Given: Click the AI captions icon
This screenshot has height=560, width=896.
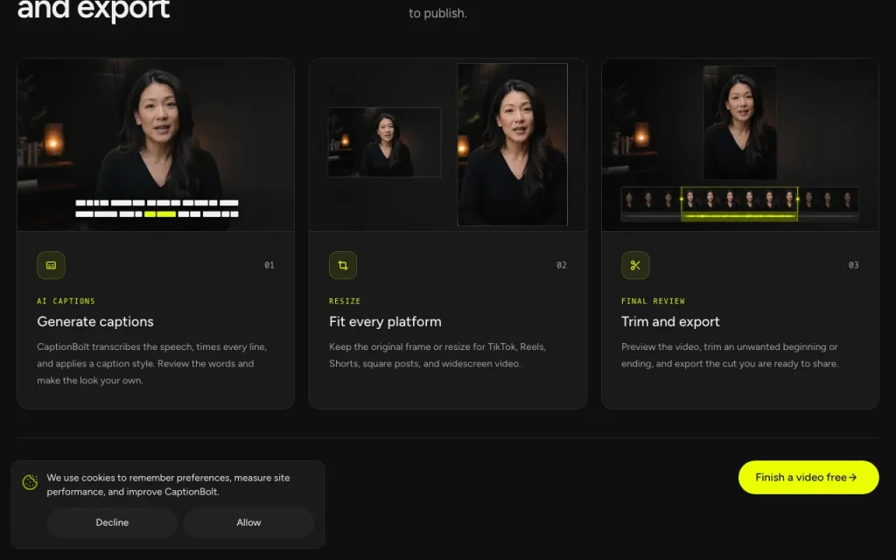Looking at the screenshot, I should 51,265.
